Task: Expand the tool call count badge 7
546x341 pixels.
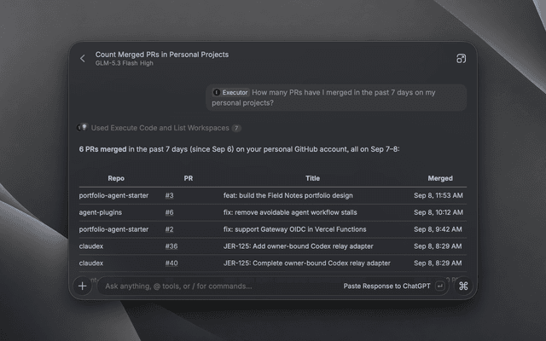Action: [236, 128]
